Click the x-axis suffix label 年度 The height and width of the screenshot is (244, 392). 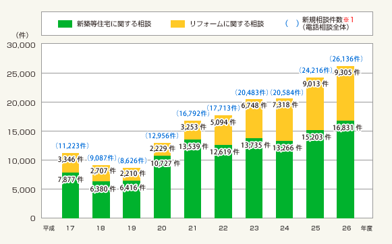[366, 228]
